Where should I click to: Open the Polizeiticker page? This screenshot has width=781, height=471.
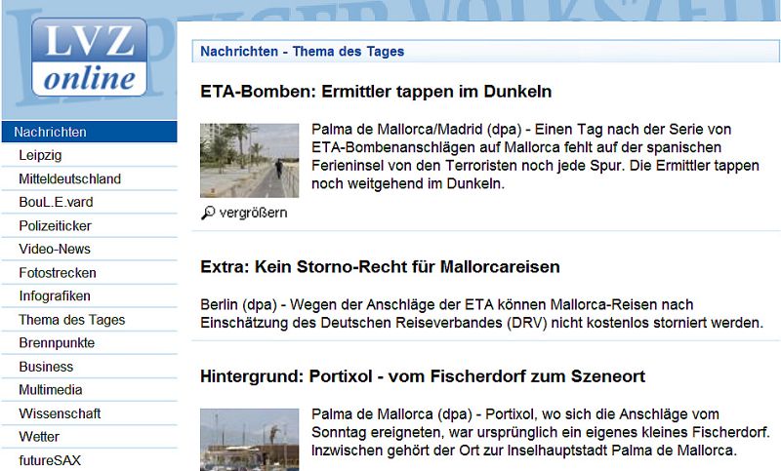[x=56, y=225]
